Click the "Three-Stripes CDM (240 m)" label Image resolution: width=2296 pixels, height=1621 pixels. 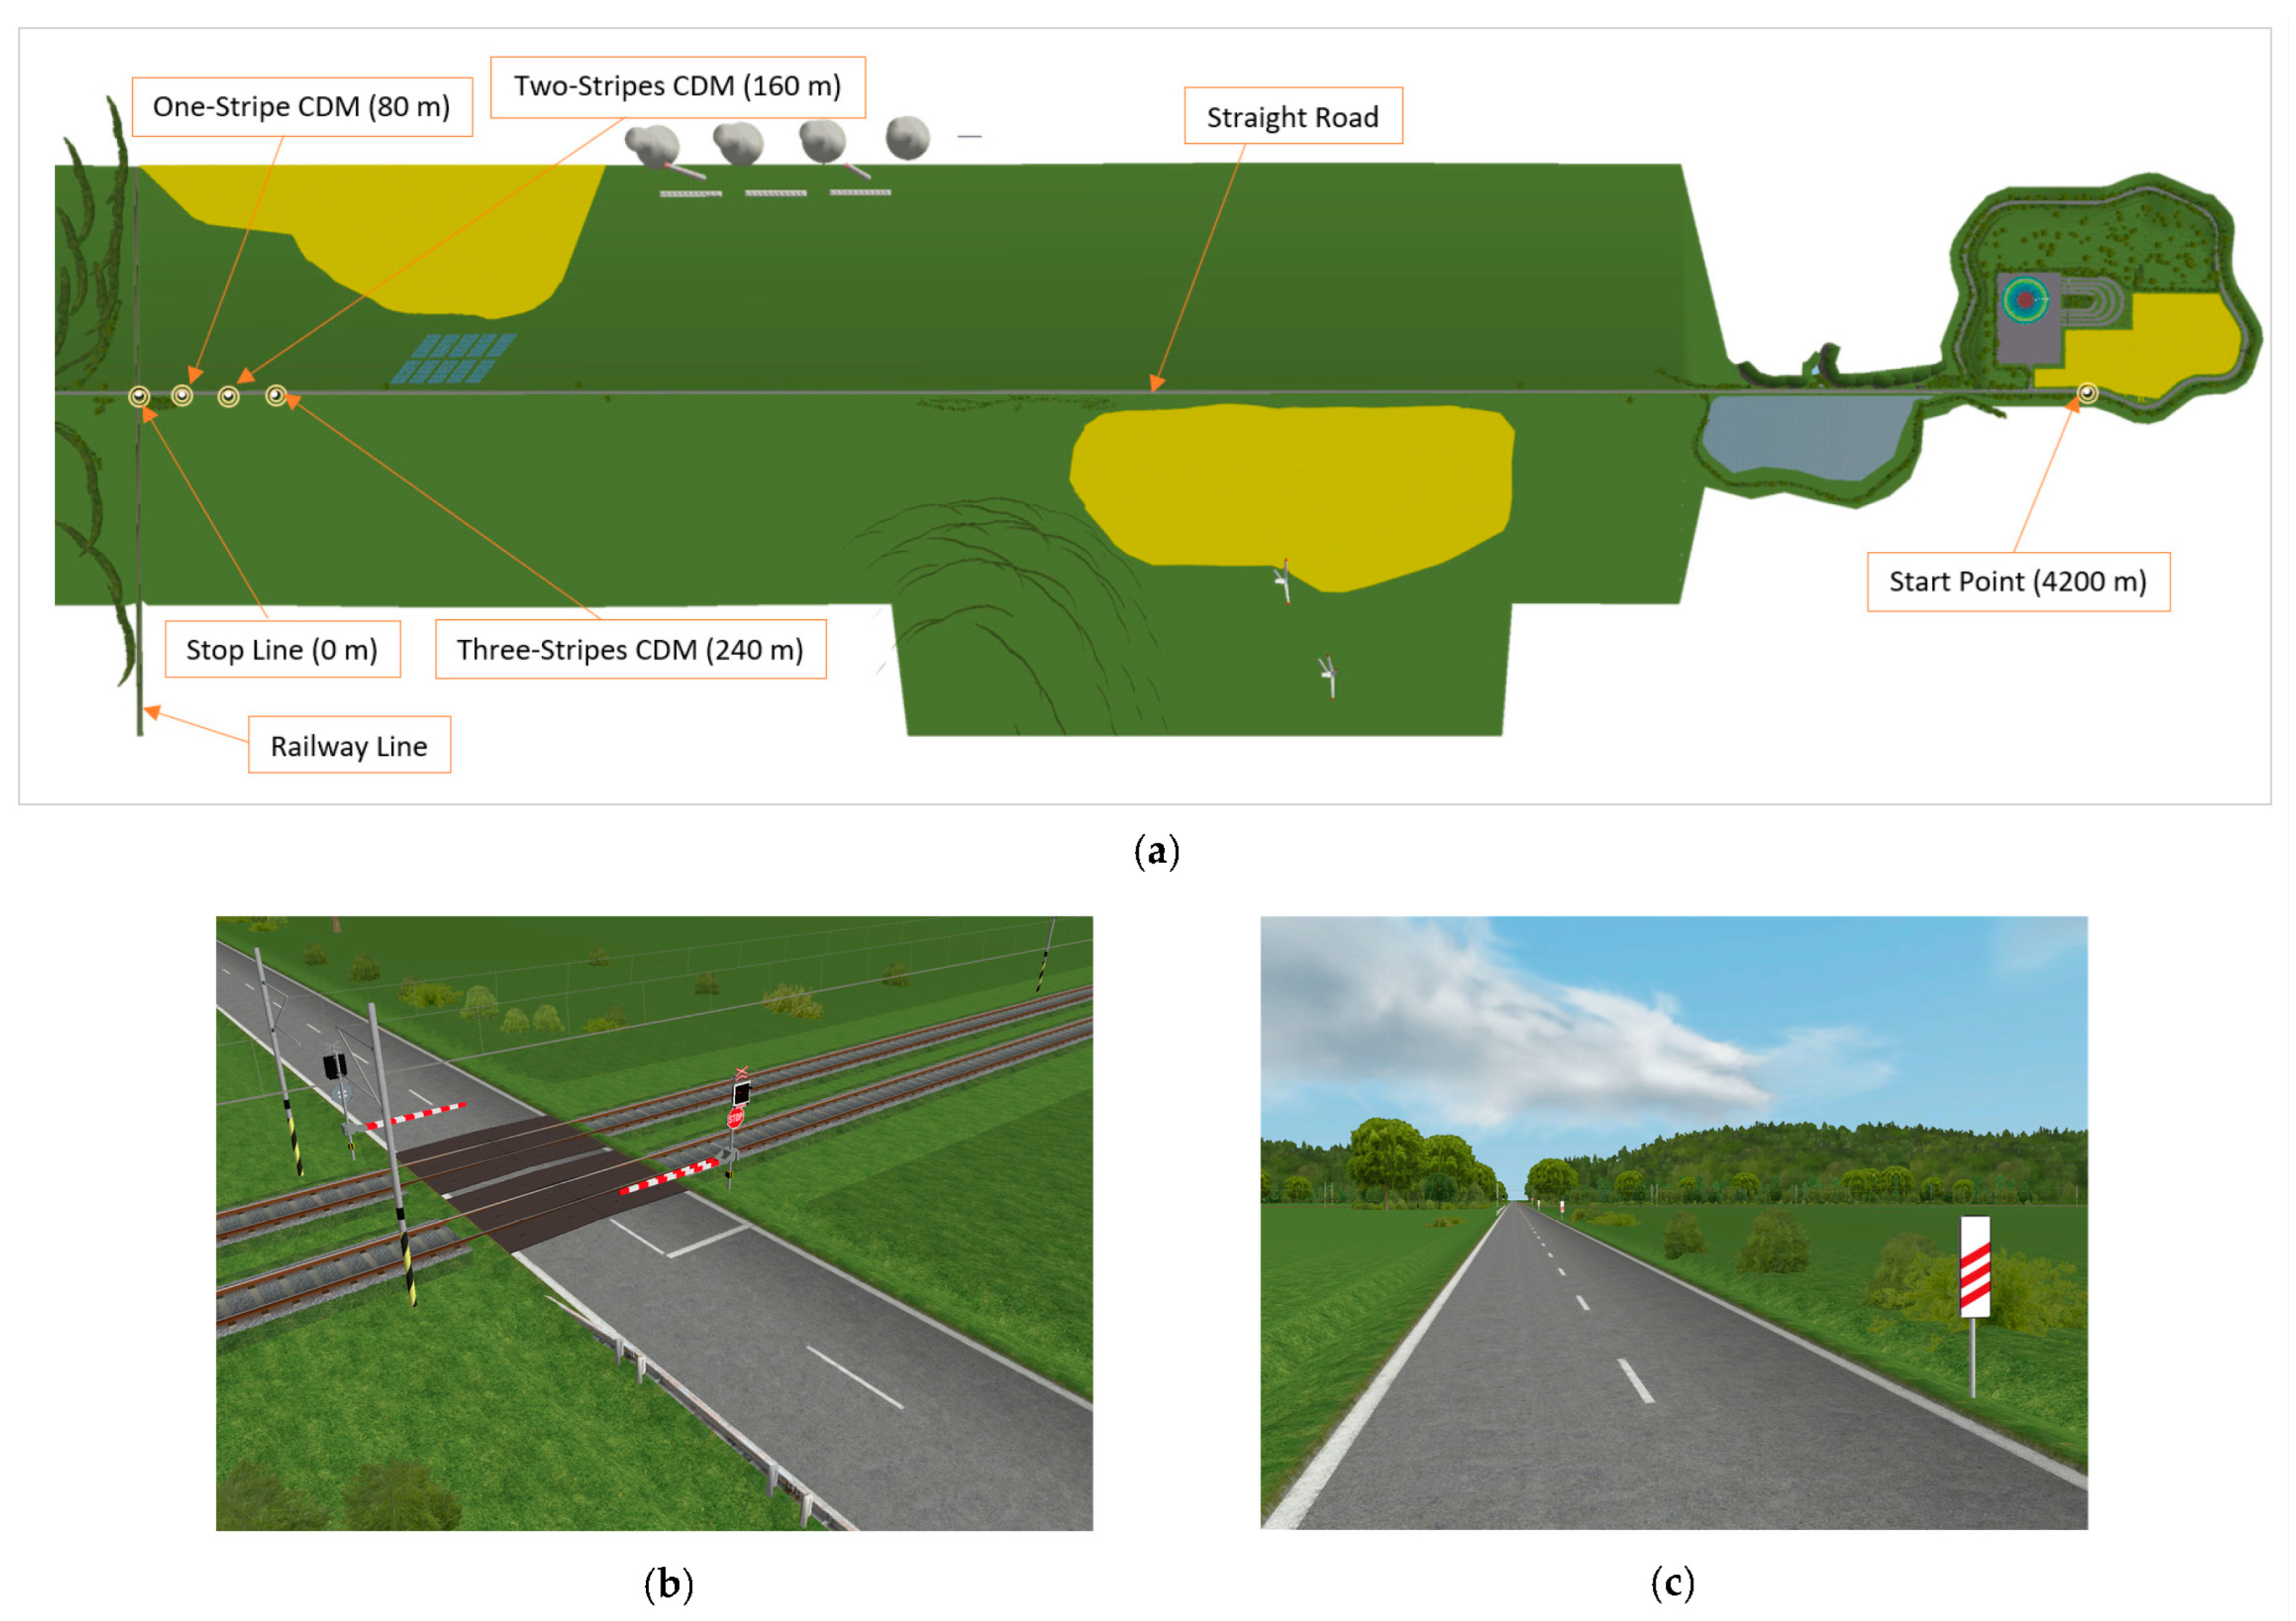click(x=630, y=650)
